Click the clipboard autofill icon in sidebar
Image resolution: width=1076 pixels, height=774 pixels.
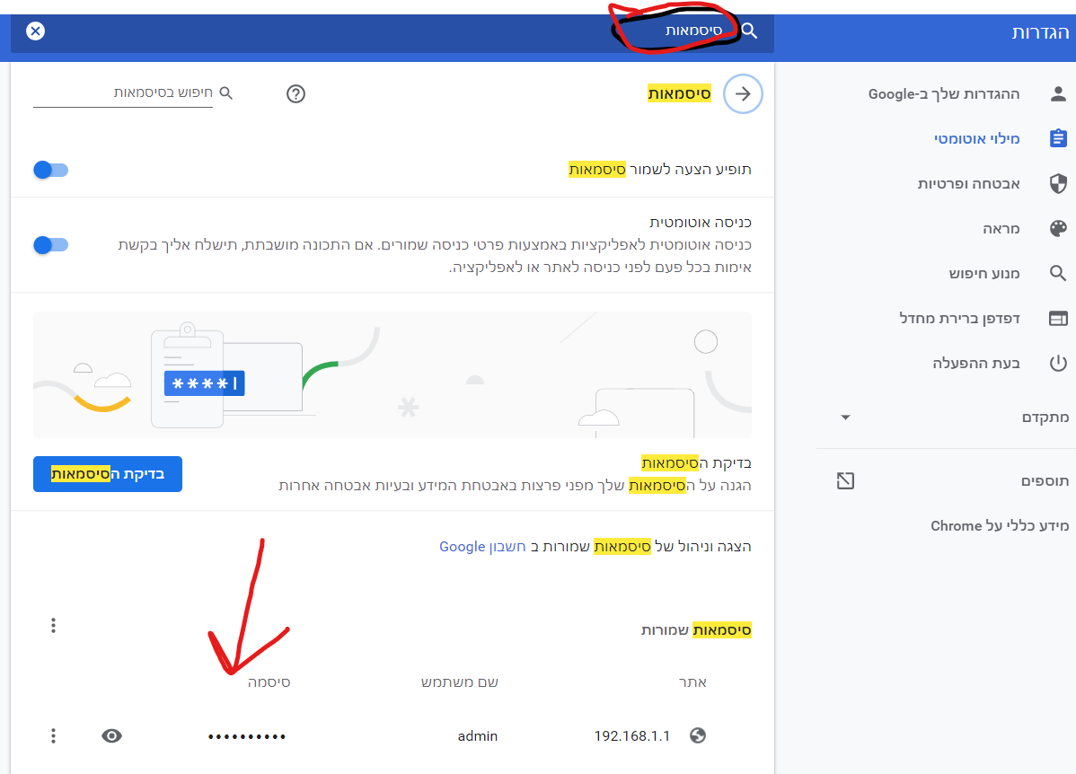1058,138
